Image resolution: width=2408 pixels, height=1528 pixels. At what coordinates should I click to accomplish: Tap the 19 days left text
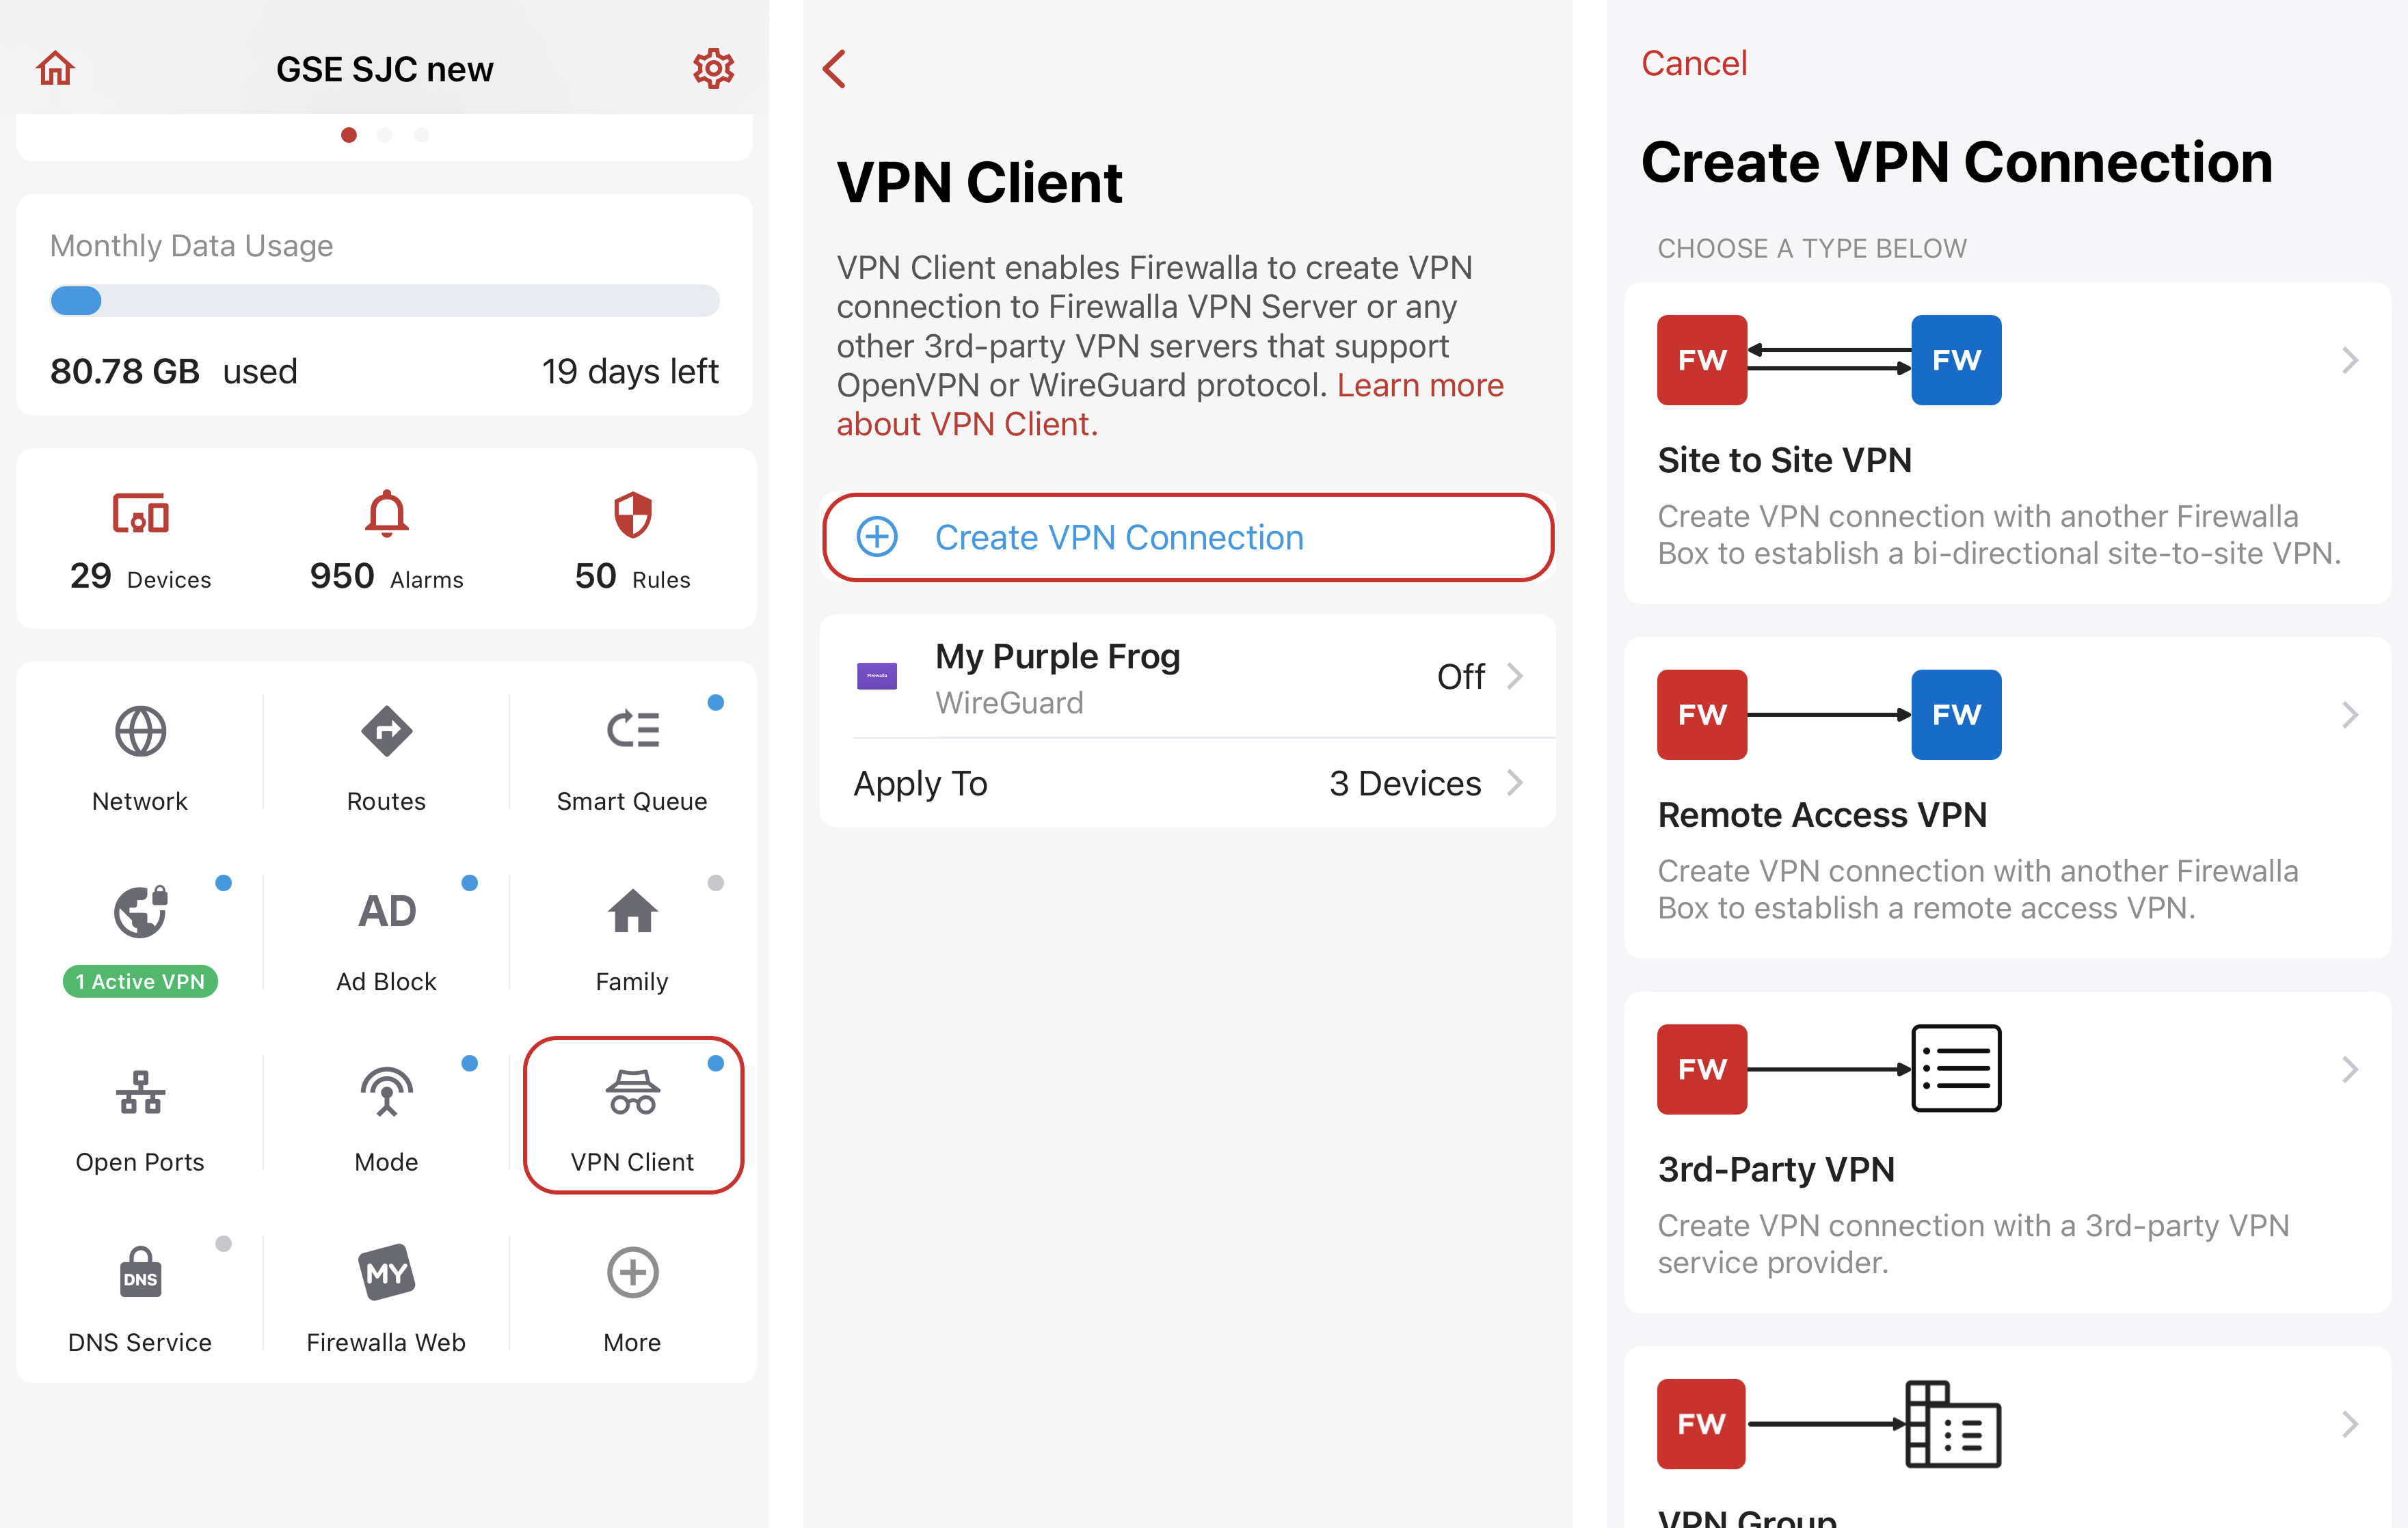(630, 372)
